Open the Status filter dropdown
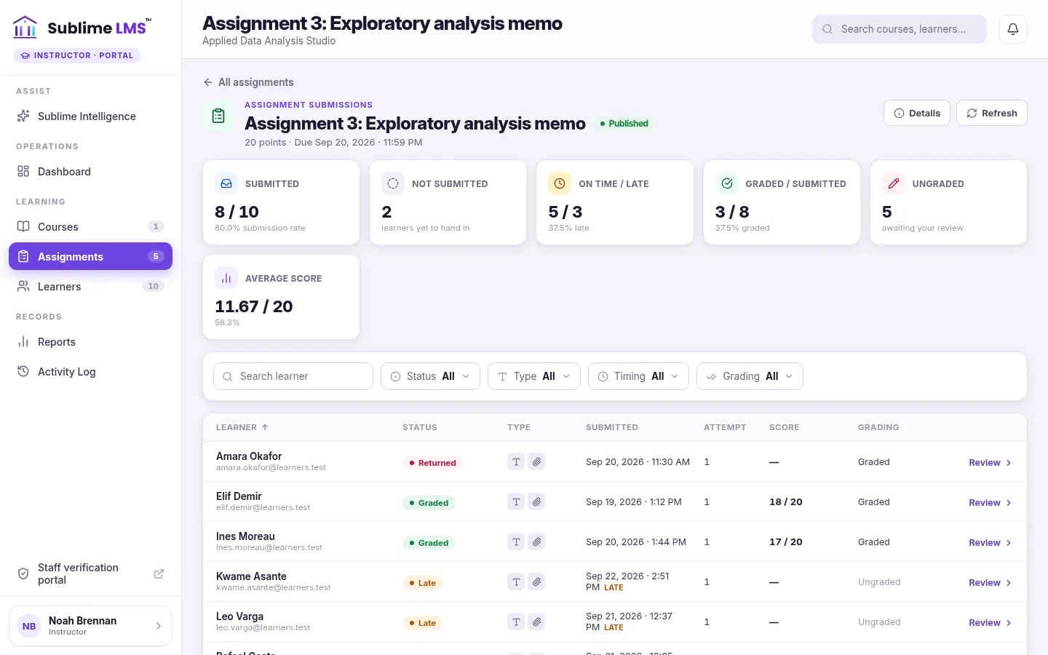Image resolution: width=1048 pixels, height=655 pixels. click(x=430, y=376)
